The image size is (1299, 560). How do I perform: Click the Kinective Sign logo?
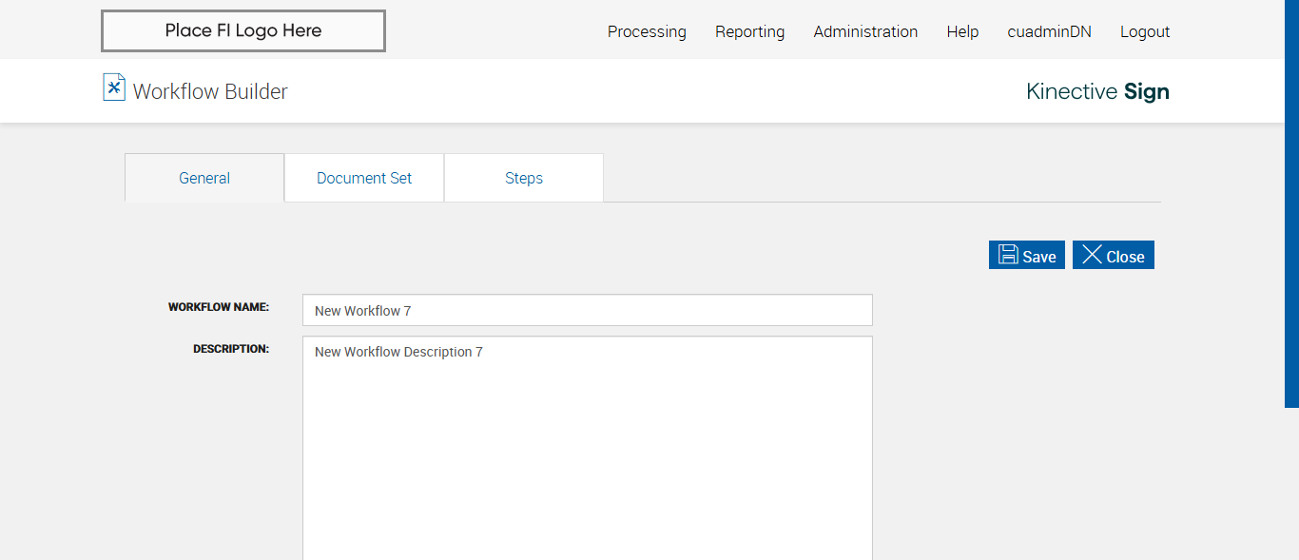[x=1097, y=91]
